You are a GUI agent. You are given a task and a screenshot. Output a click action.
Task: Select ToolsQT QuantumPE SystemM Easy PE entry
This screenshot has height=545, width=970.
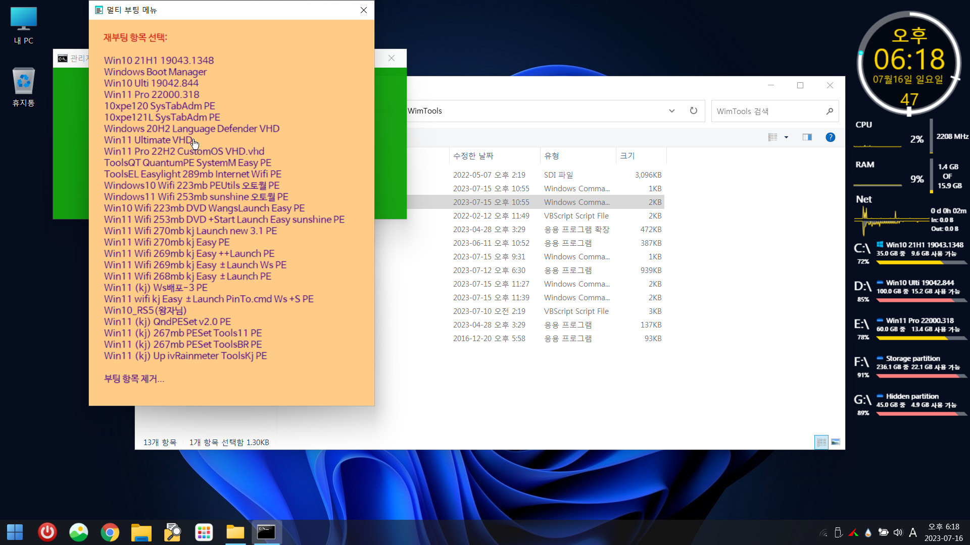coord(187,162)
